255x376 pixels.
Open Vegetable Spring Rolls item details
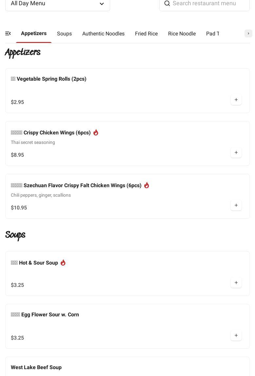point(51,79)
